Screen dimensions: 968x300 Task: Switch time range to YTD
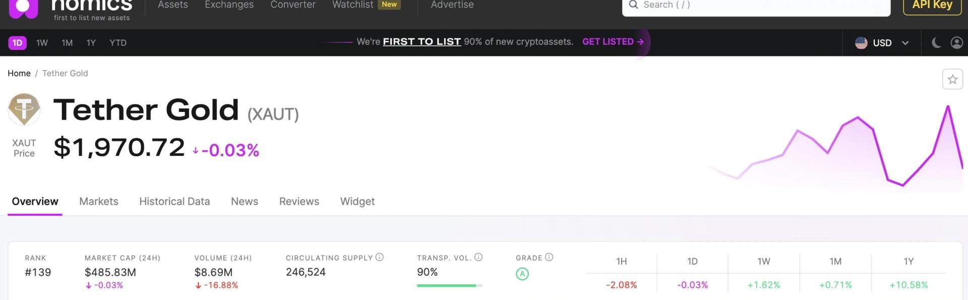tap(118, 43)
